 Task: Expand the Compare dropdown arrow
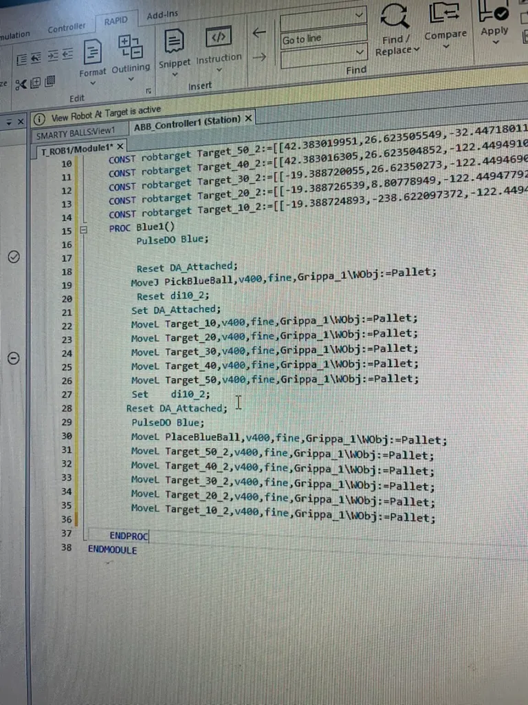pyautogui.click(x=445, y=46)
